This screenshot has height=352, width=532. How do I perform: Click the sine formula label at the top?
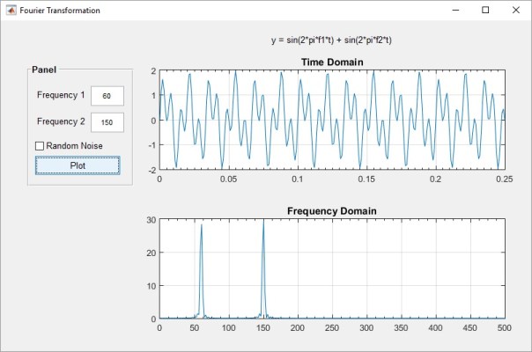(331, 40)
